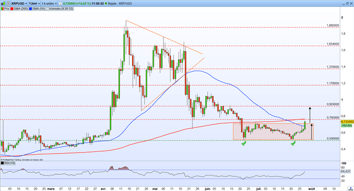This screenshot has height=191, width=354.
Task: Click the 1,178000 price level label
Action: [333, 83]
